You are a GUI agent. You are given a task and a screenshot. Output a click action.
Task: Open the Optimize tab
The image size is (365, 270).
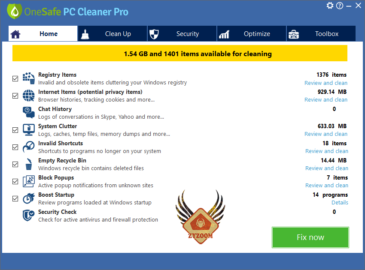(252, 34)
